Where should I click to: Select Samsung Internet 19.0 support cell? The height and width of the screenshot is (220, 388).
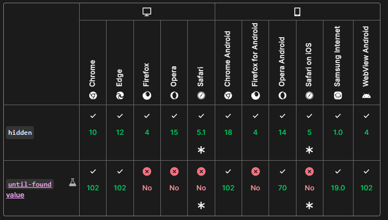click(338, 188)
